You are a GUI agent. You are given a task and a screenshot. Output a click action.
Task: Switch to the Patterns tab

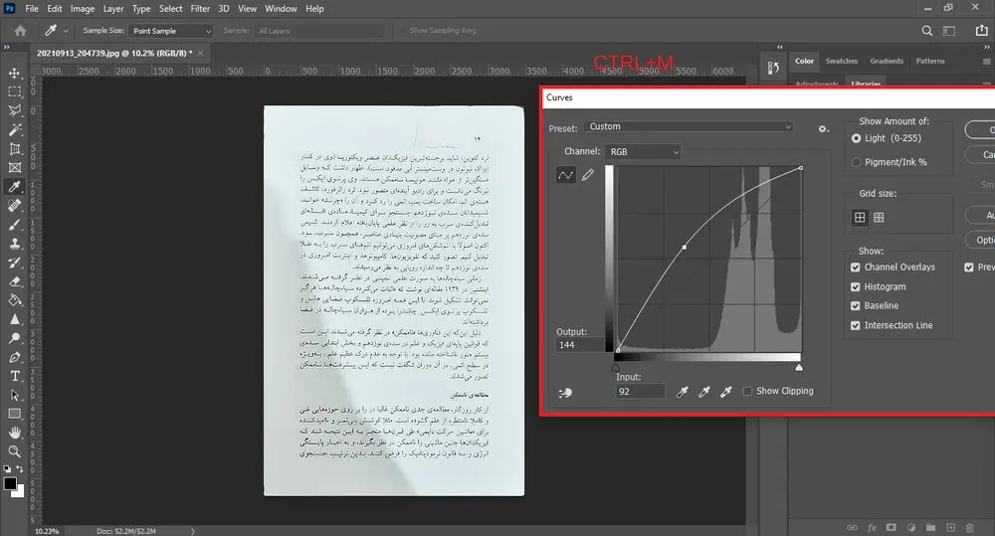(930, 62)
